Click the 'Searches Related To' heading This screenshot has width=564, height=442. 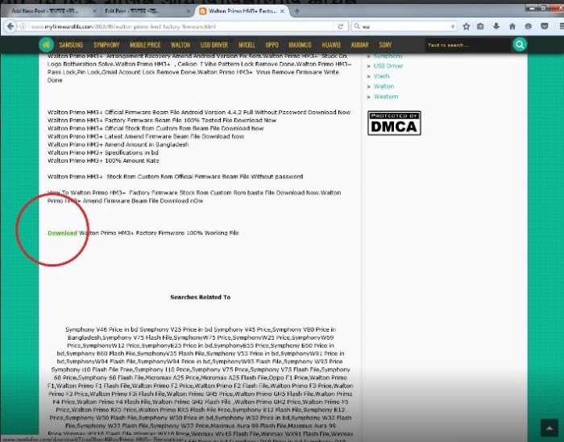click(201, 297)
